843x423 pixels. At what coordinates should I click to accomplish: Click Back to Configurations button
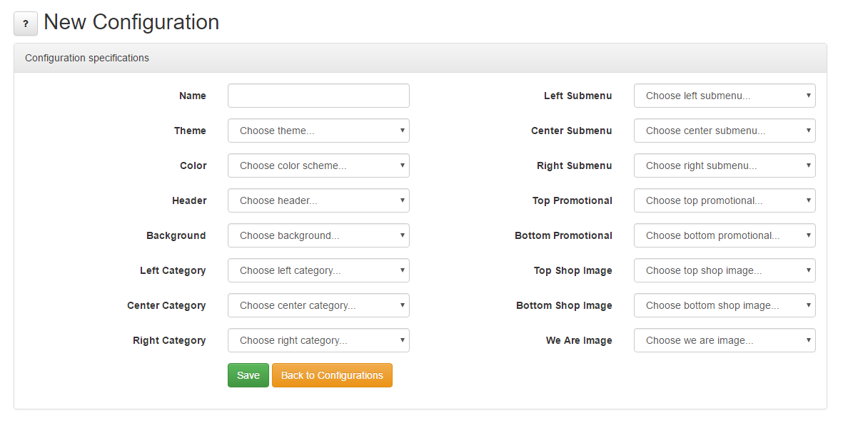(332, 375)
